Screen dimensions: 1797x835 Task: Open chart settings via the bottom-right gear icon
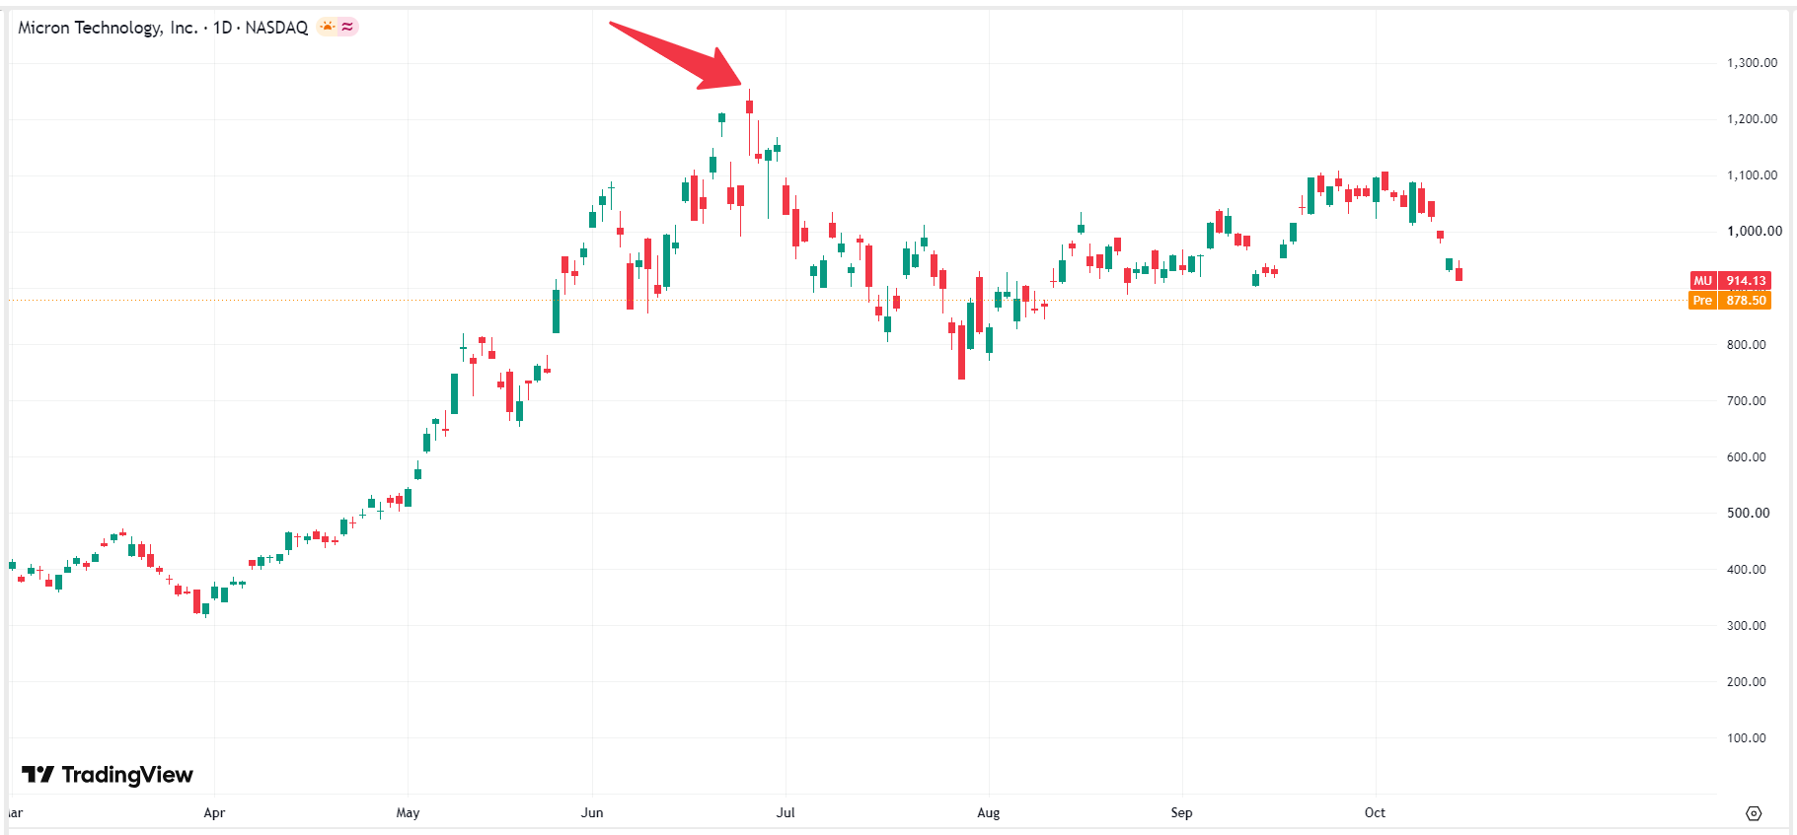click(x=1754, y=813)
